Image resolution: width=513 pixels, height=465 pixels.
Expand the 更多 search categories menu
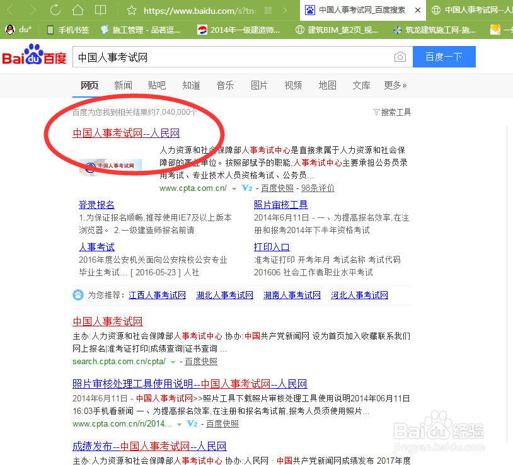(394, 85)
